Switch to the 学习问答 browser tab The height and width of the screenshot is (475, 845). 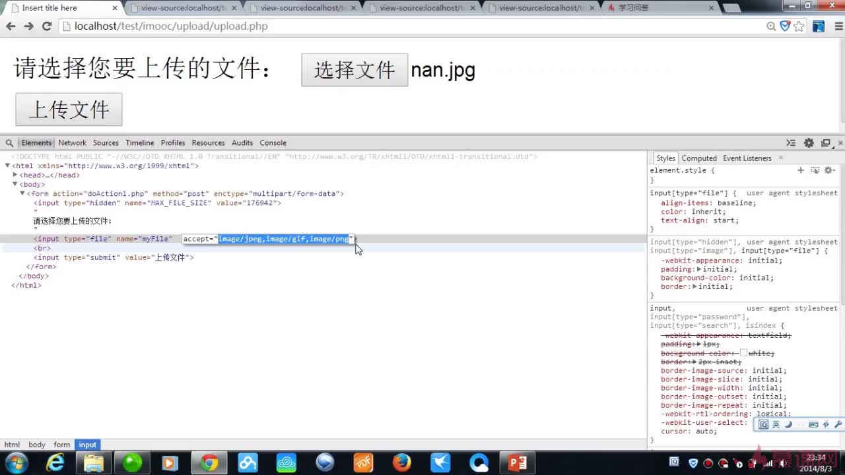coord(660,8)
